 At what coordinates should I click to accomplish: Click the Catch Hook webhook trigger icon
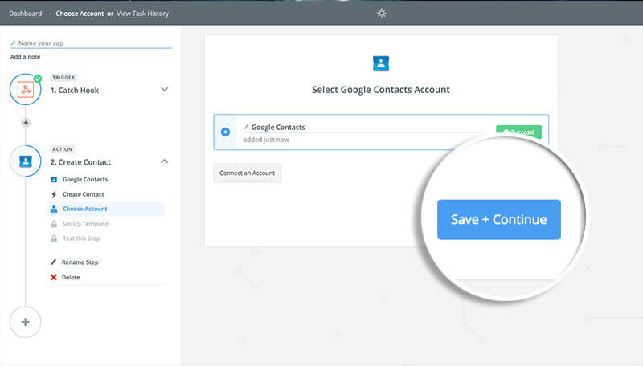(26, 90)
